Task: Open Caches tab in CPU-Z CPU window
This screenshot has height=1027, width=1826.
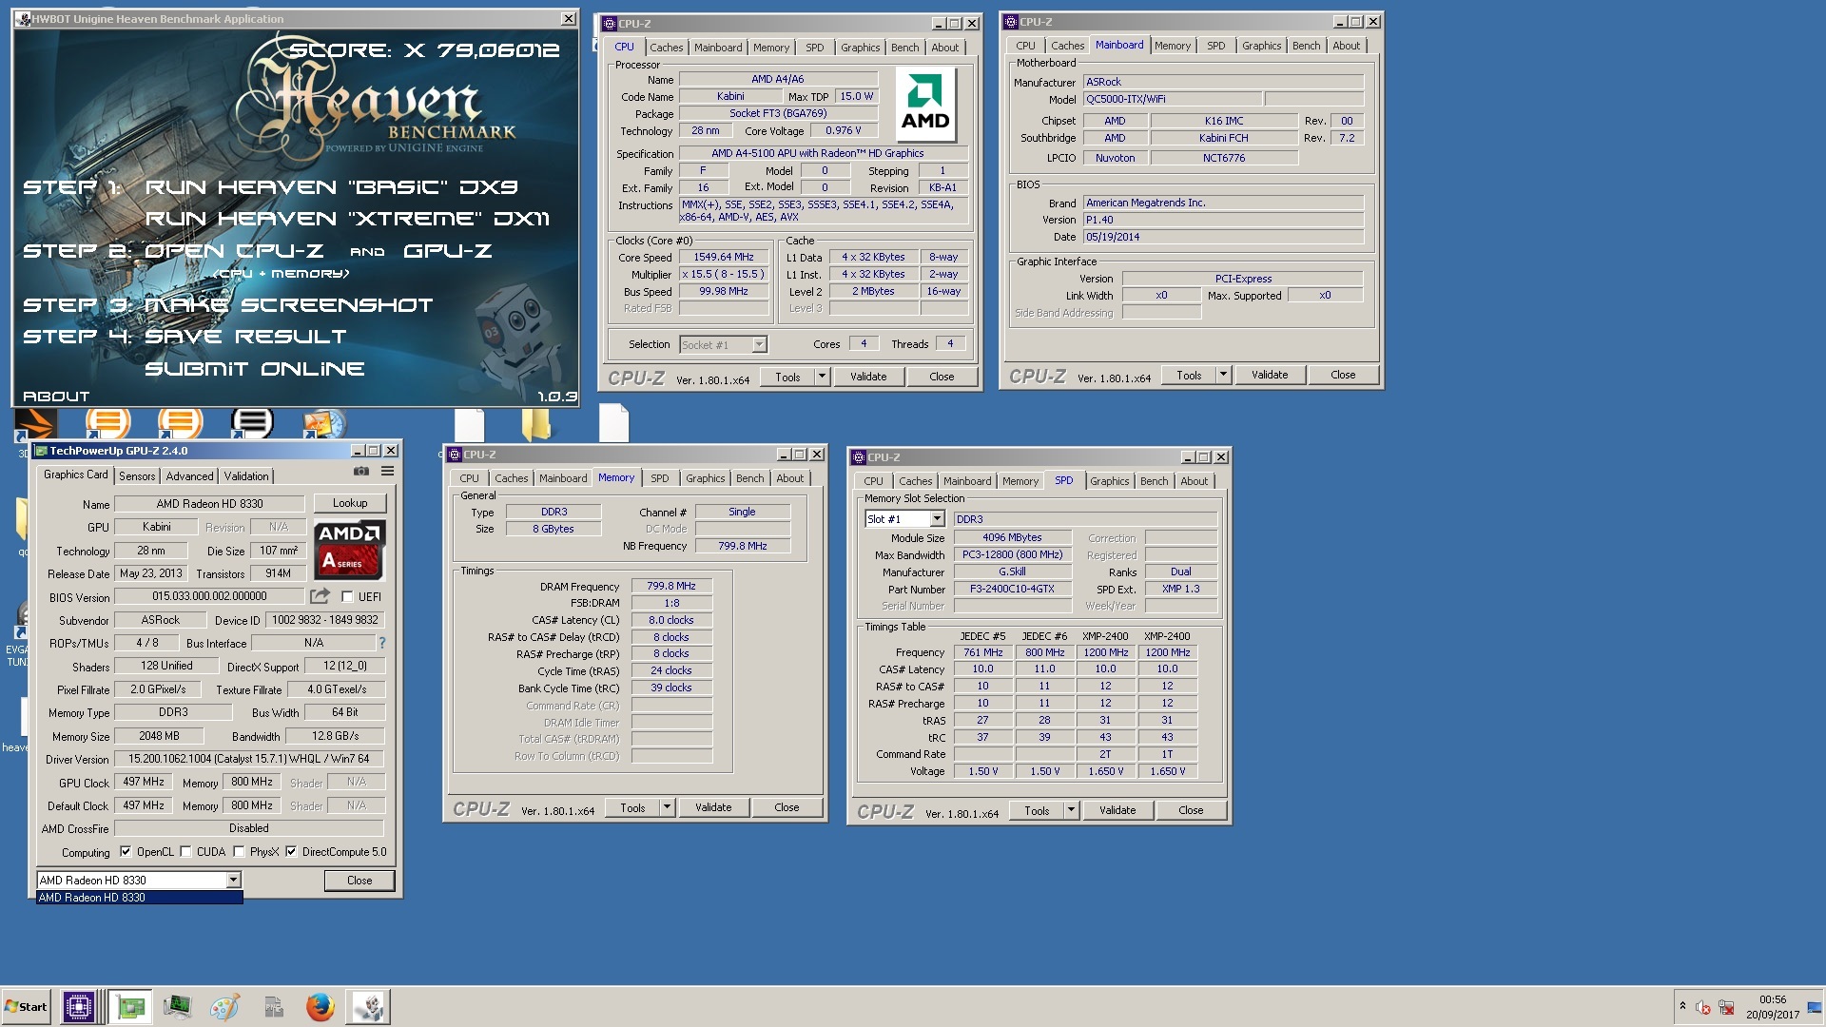Action: (x=666, y=48)
